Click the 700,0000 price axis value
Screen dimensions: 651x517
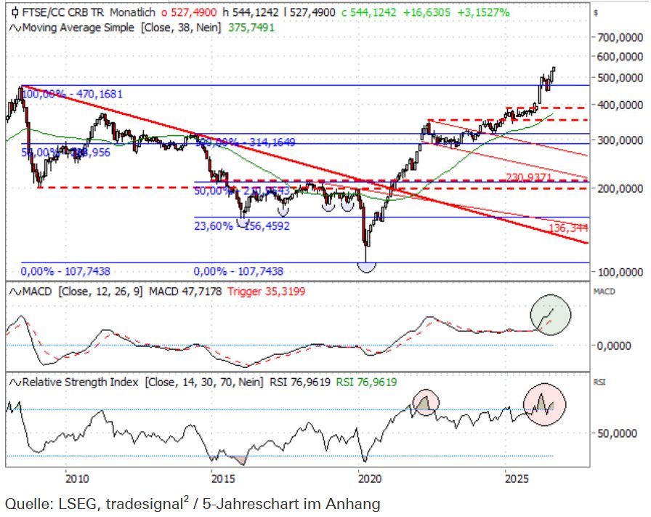(620, 38)
